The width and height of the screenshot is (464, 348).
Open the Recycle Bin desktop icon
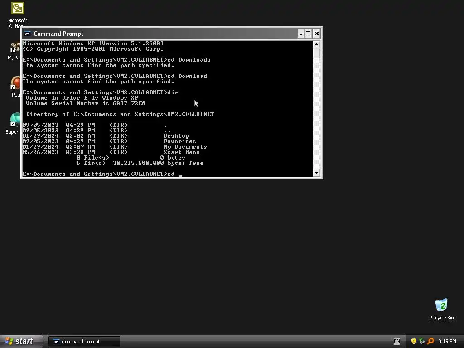click(x=441, y=309)
